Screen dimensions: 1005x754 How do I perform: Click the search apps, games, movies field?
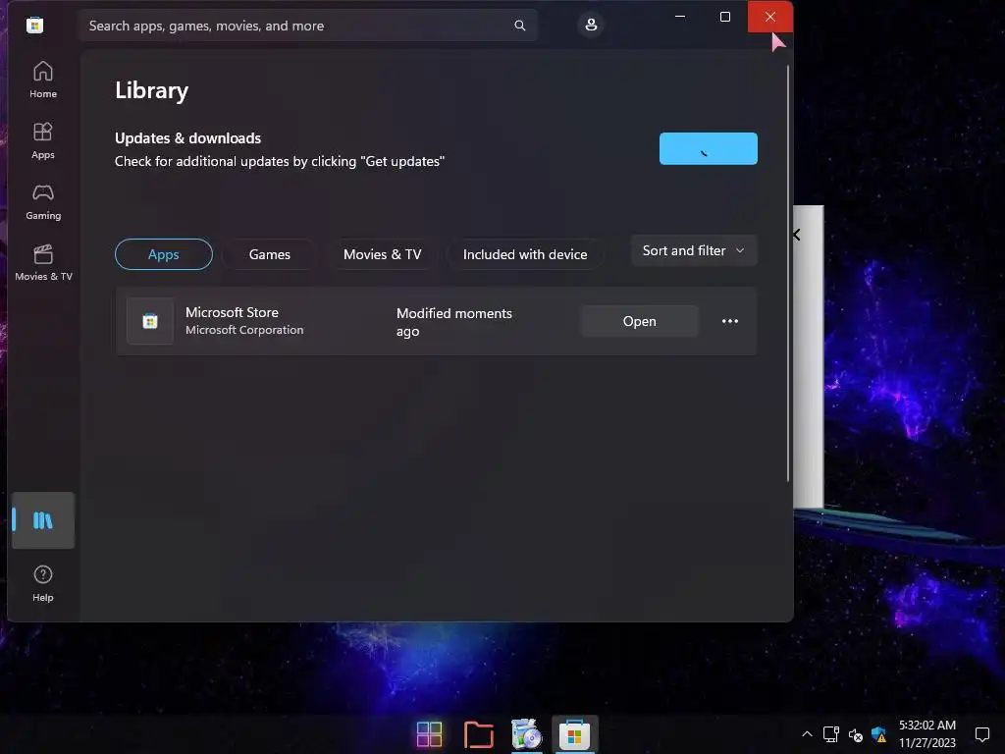307,26
